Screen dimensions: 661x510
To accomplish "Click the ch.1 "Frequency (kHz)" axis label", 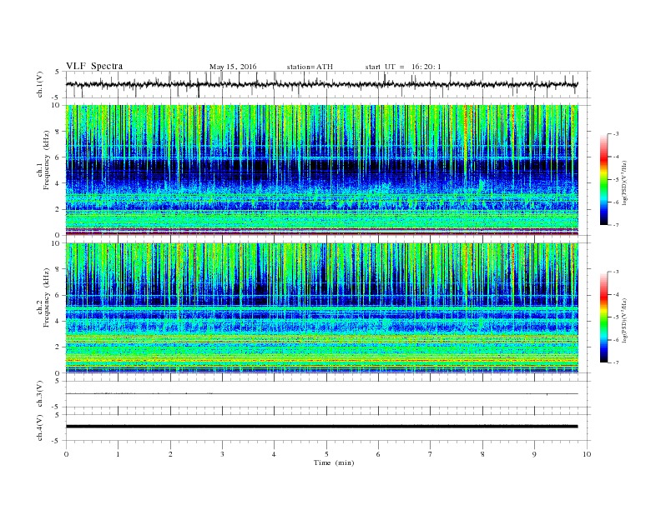I will [47, 160].
